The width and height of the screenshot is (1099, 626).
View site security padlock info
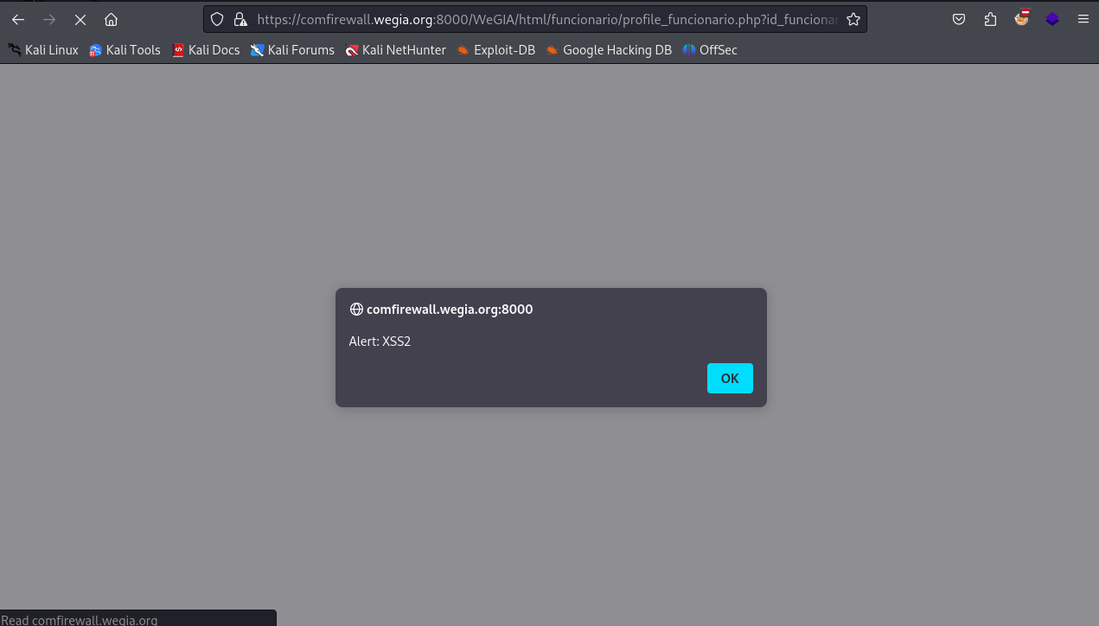pos(240,19)
